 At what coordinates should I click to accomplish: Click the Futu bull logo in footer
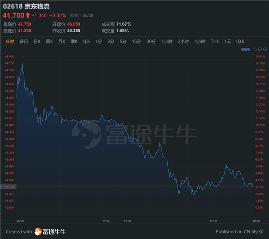tap(39, 231)
